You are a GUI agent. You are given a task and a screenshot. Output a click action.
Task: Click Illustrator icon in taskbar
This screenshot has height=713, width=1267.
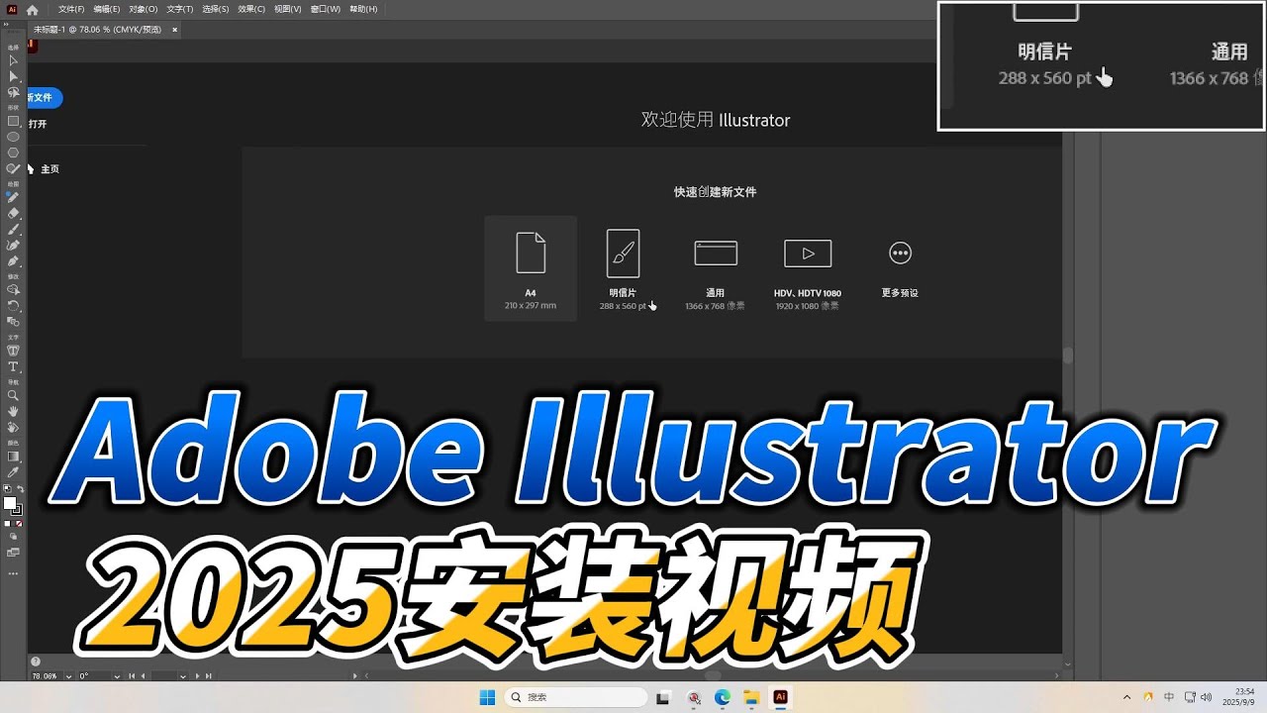coord(780,697)
